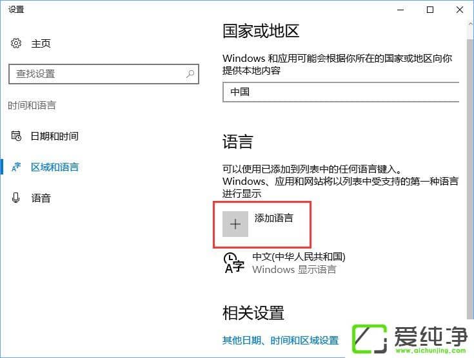Click the 中文 language character icon

pos(233,263)
